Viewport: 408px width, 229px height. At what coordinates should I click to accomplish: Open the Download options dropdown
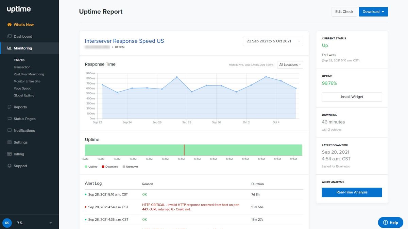point(373,12)
